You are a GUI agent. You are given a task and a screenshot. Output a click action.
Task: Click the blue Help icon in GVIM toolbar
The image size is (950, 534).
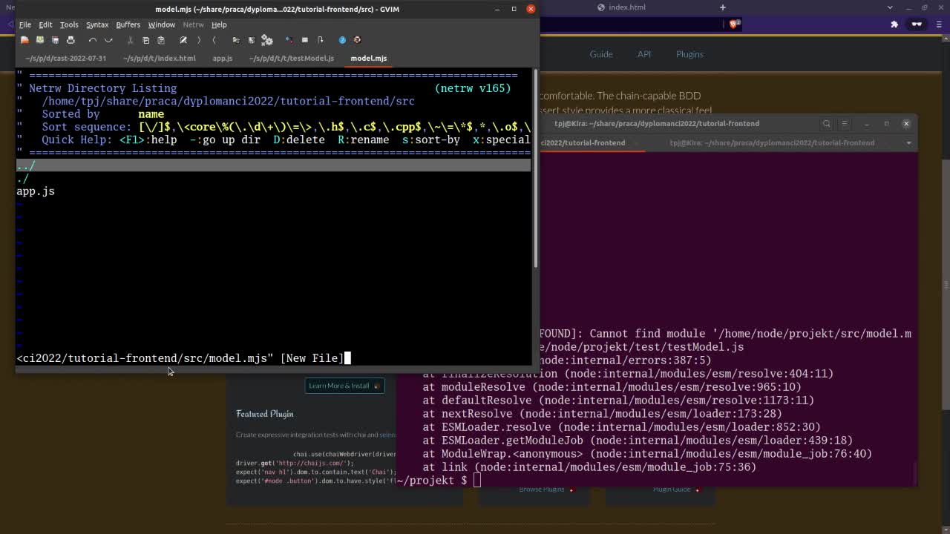[342, 40]
